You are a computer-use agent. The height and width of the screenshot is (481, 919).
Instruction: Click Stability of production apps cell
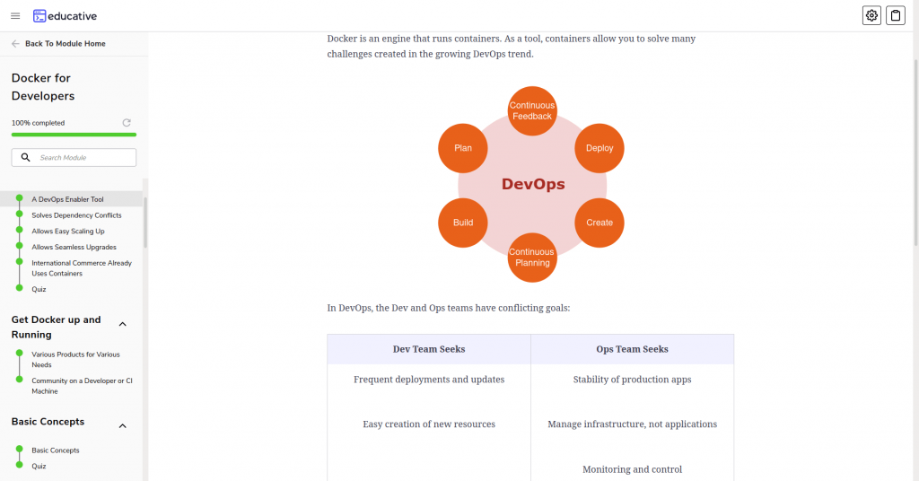pos(632,380)
